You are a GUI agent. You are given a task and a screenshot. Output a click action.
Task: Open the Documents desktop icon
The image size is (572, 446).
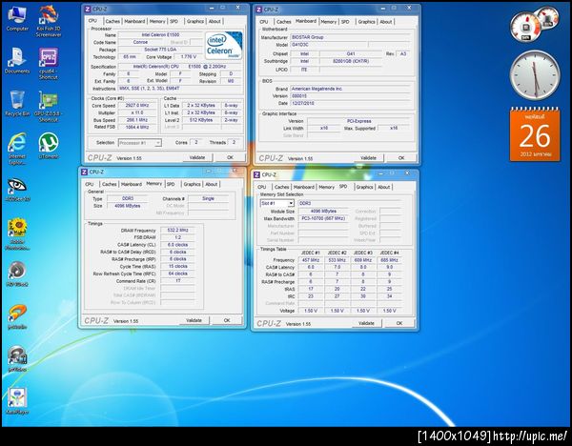(17, 61)
